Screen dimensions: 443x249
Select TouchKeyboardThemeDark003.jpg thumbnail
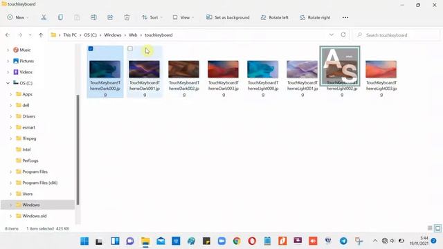[223, 69]
